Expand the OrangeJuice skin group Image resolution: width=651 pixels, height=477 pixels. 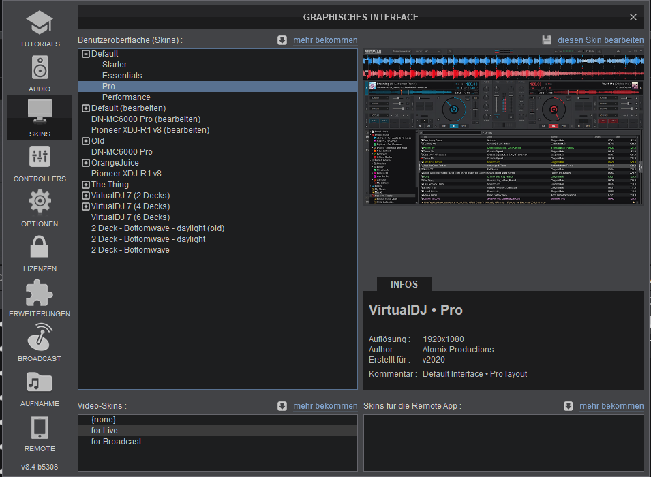pos(86,163)
